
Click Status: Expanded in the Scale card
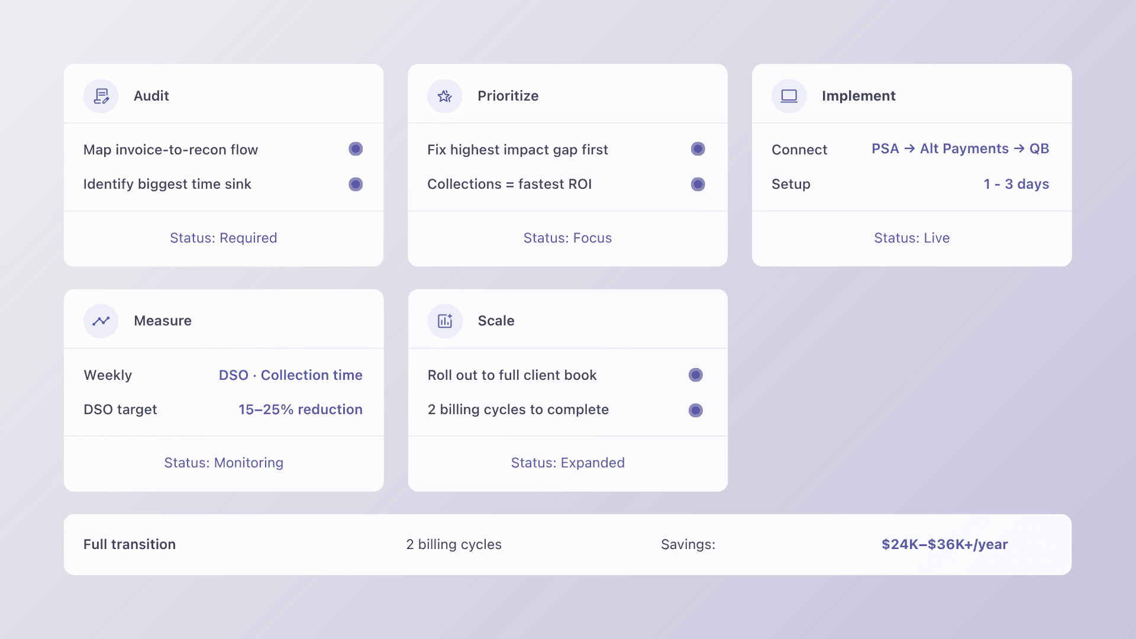[568, 463]
